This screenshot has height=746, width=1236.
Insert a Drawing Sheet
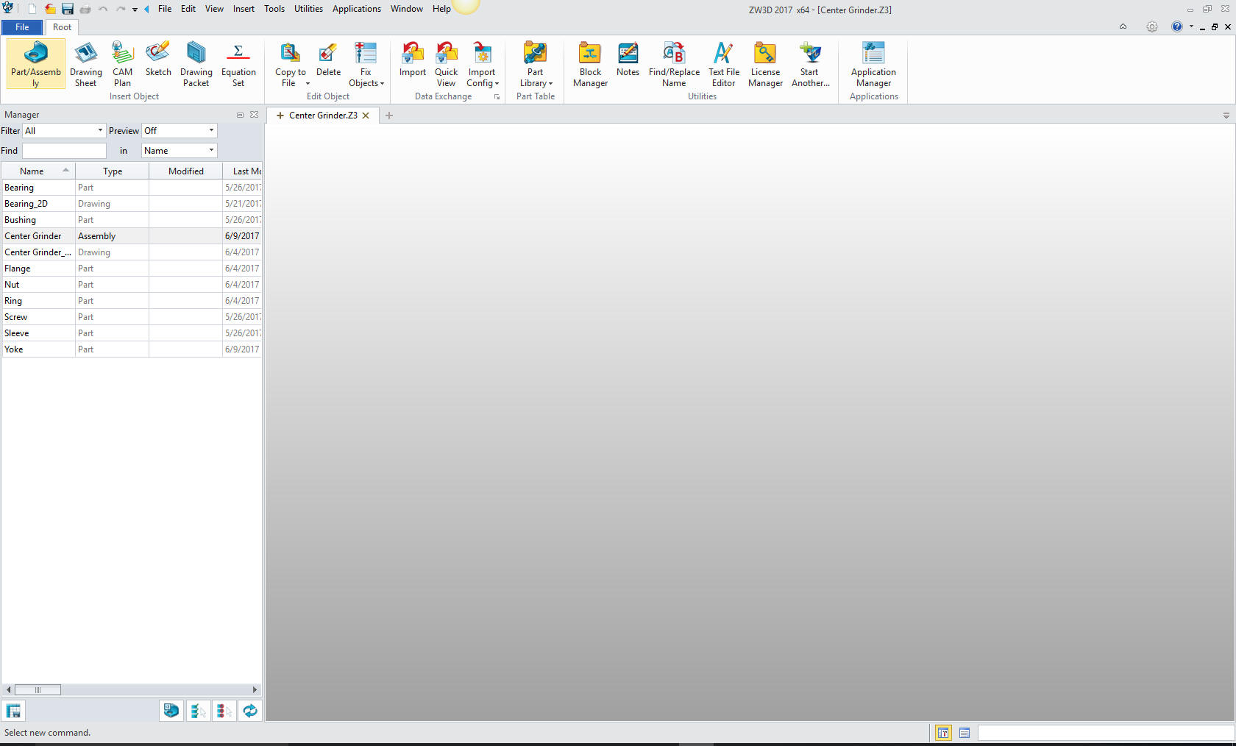click(86, 64)
